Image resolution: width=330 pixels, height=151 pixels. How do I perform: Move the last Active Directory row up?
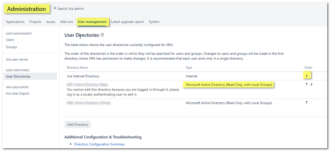pyautogui.click(x=307, y=103)
